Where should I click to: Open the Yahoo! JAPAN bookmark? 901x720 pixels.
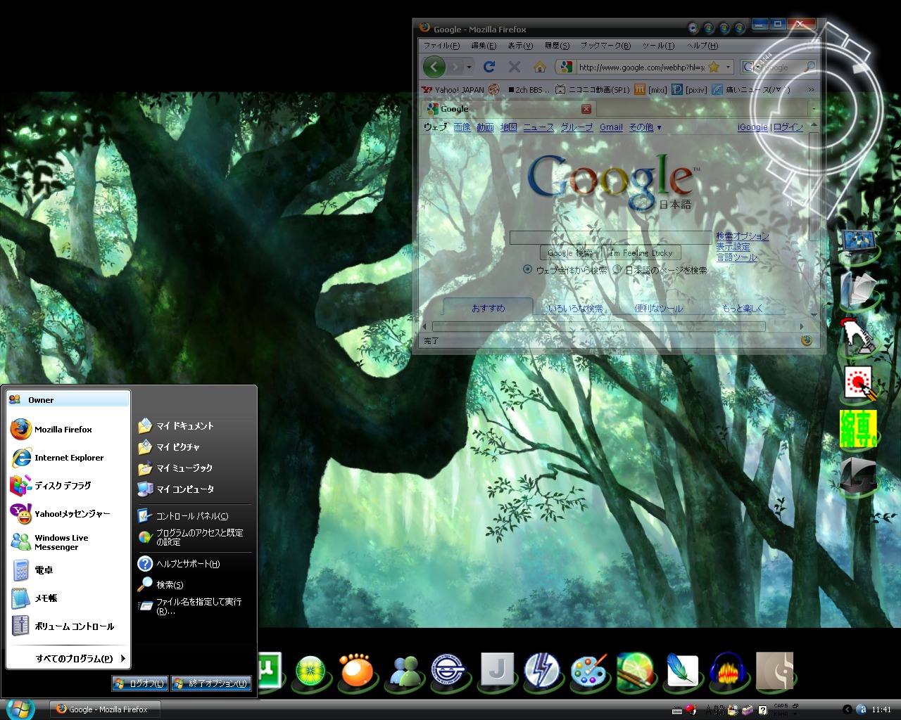pos(453,89)
